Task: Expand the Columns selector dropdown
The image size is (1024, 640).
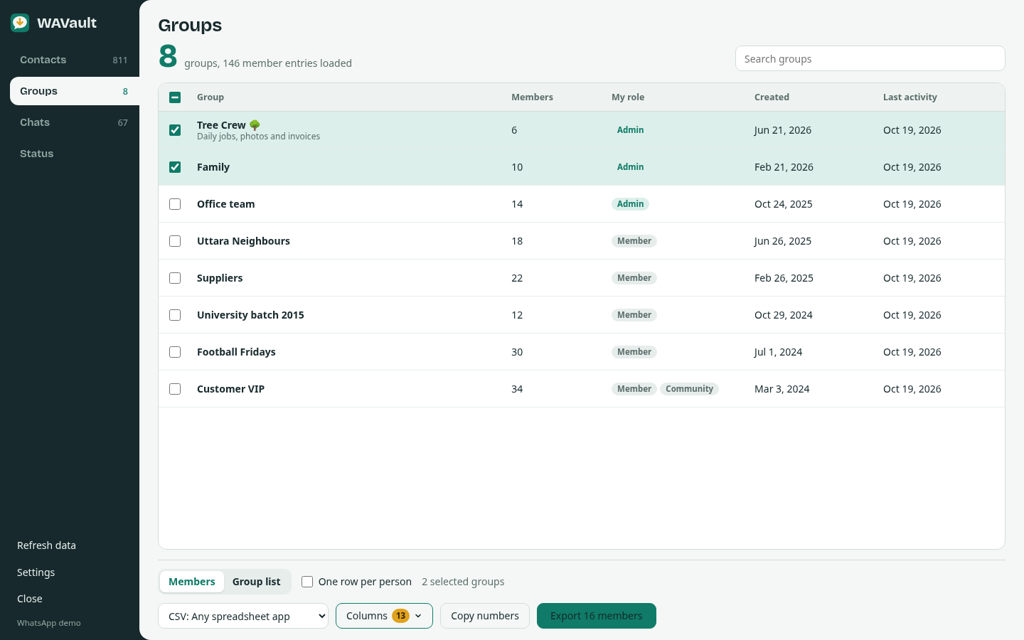Action: (384, 616)
